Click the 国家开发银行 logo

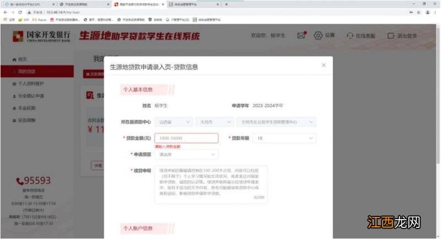coord(42,36)
